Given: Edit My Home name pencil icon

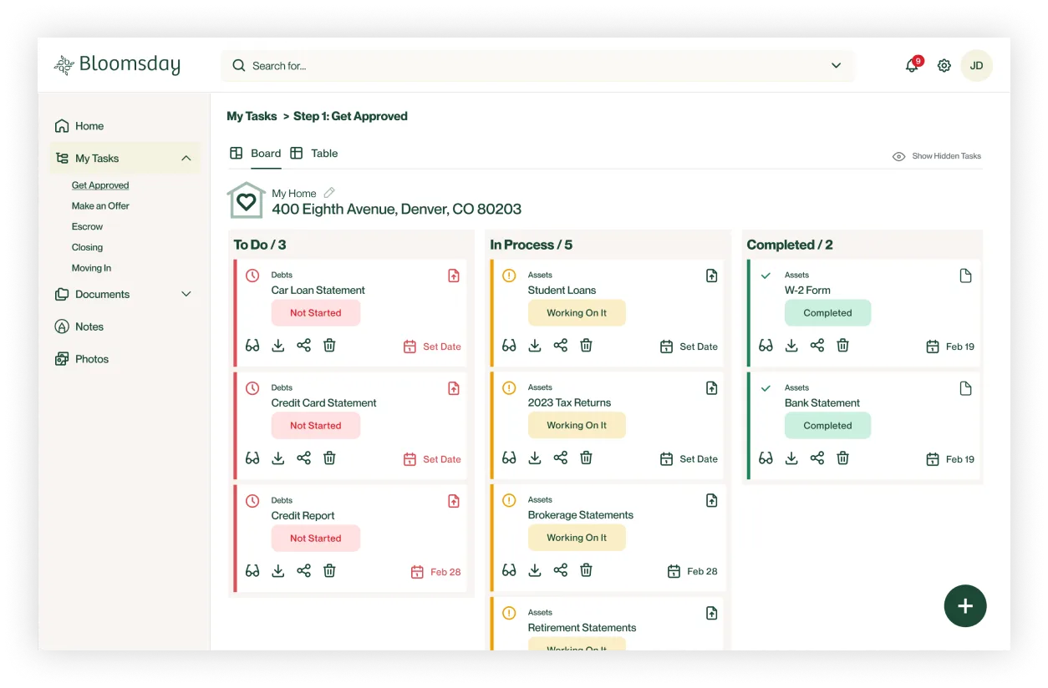Looking at the screenshot, I should (x=329, y=192).
